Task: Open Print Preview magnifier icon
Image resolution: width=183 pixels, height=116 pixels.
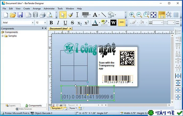Action: [49, 15]
